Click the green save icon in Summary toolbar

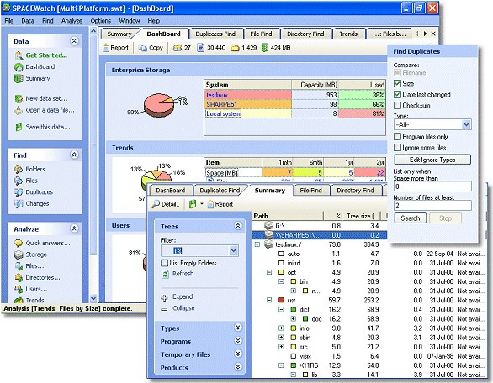pyautogui.click(x=193, y=204)
